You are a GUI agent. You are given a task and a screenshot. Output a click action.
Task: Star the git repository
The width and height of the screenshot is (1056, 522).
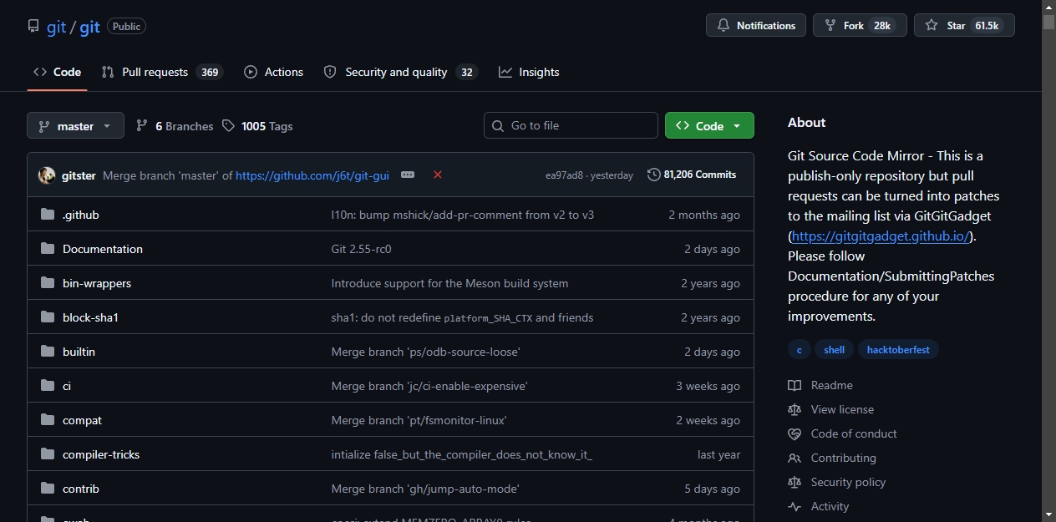click(x=964, y=25)
